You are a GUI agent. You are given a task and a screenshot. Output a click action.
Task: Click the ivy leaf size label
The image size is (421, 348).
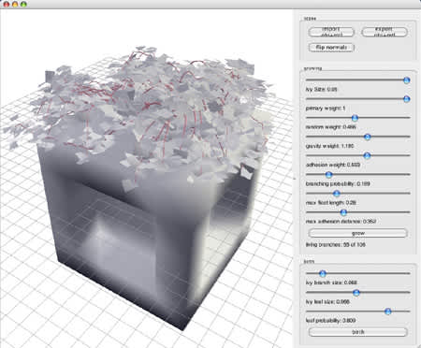pos(327,302)
